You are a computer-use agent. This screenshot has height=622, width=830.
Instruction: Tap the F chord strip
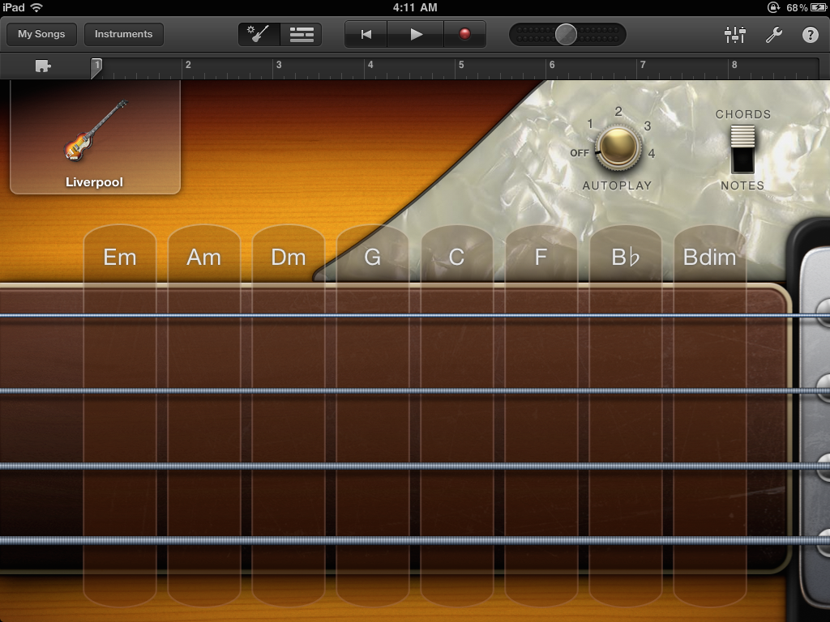pyautogui.click(x=541, y=415)
